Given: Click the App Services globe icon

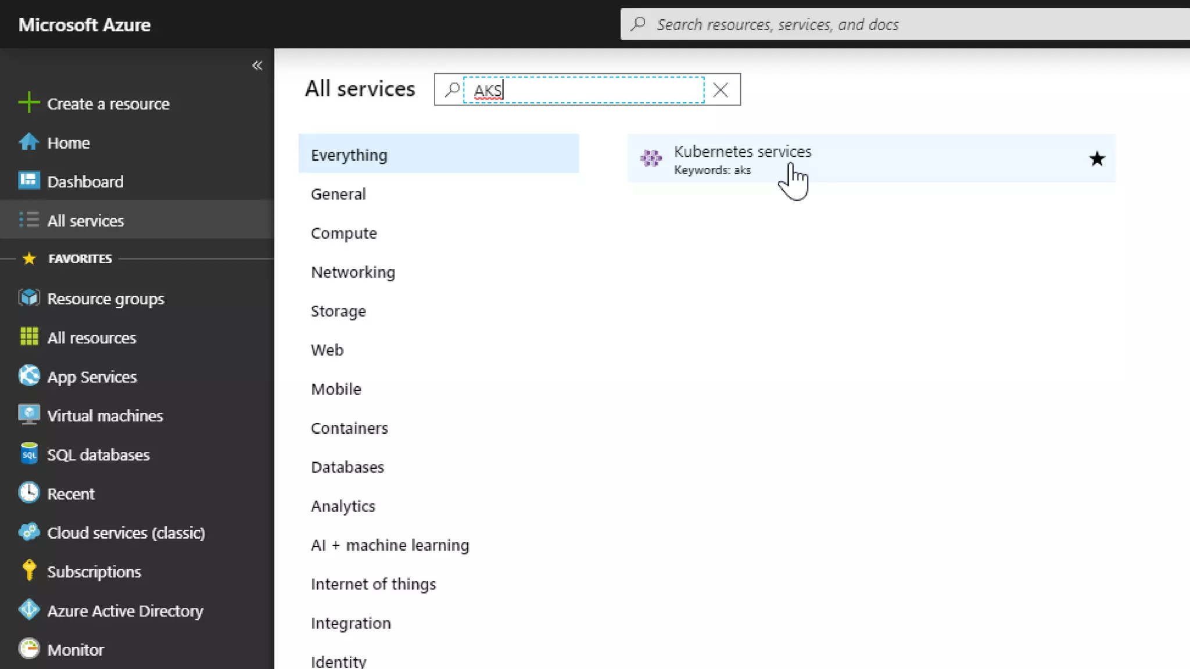Looking at the screenshot, I should pyautogui.click(x=28, y=376).
